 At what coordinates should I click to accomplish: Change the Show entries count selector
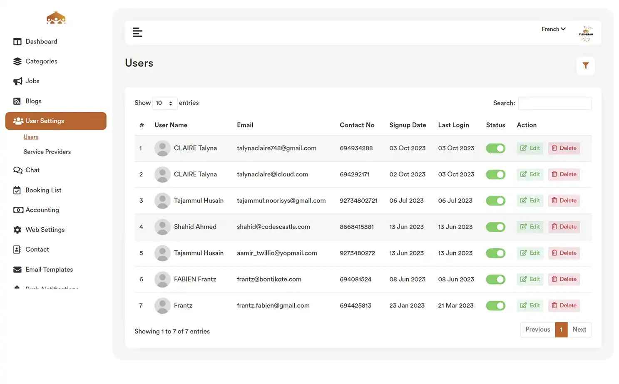pyautogui.click(x=165, y=103)
